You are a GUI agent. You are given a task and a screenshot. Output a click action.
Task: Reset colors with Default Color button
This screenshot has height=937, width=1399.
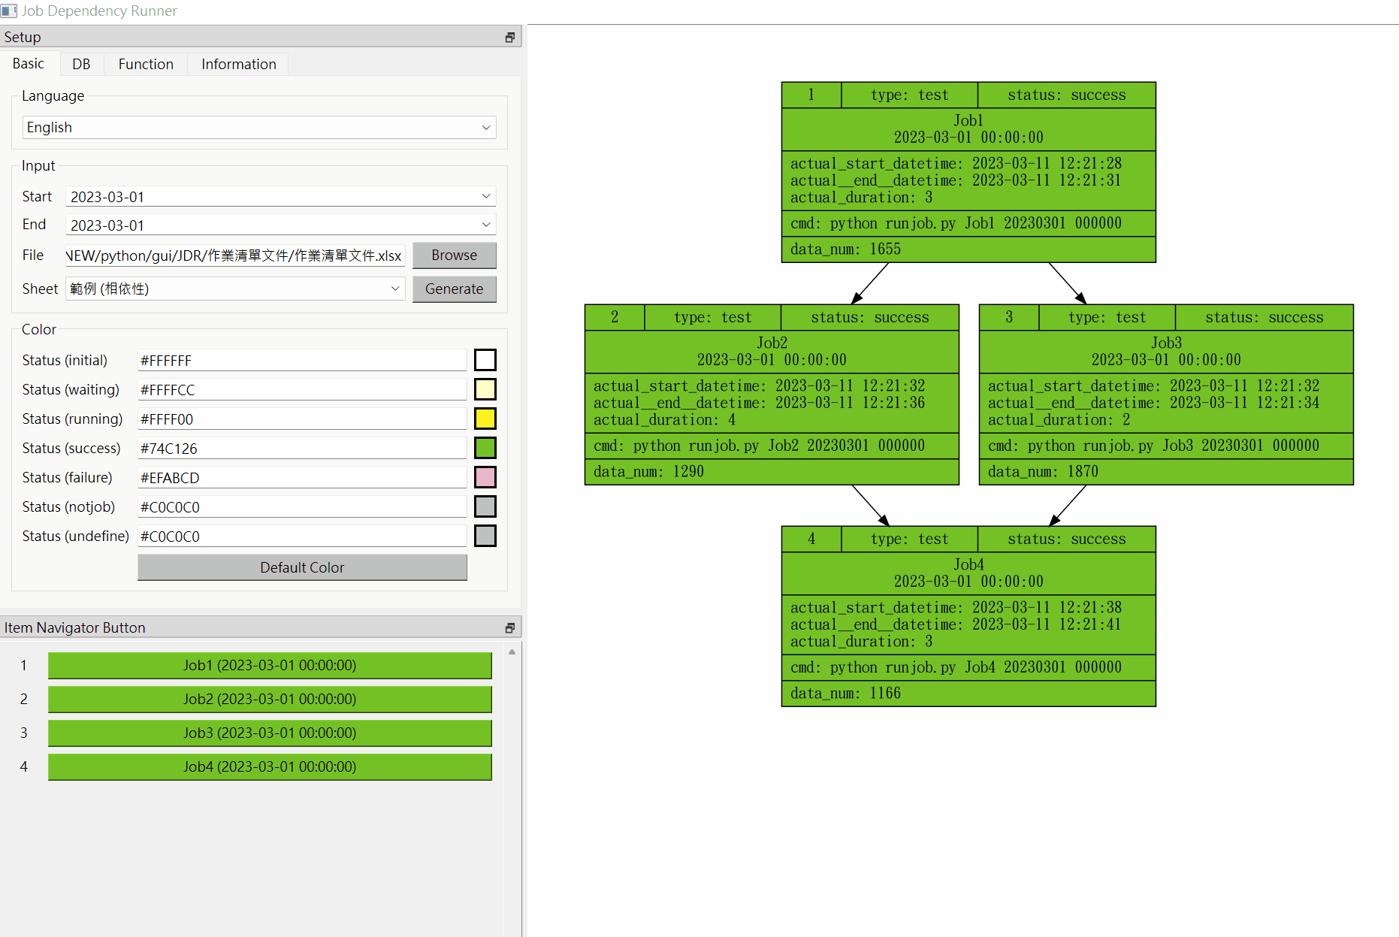pyautogui.click(x=301, y=567)
